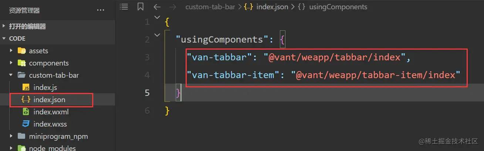Open the explorer more-actions ellipsis menu

101,11
